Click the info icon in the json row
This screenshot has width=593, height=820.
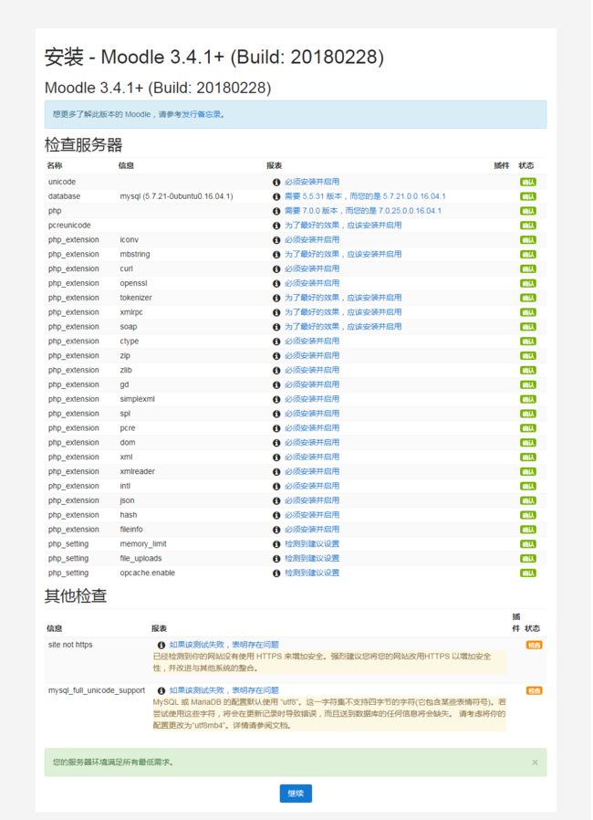click(x=276, y=500)
